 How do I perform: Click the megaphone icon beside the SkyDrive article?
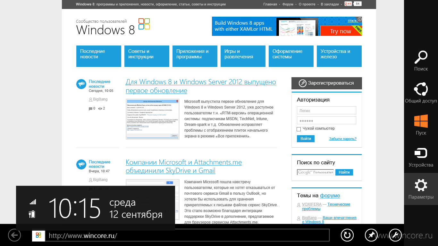tap(81, 164)
